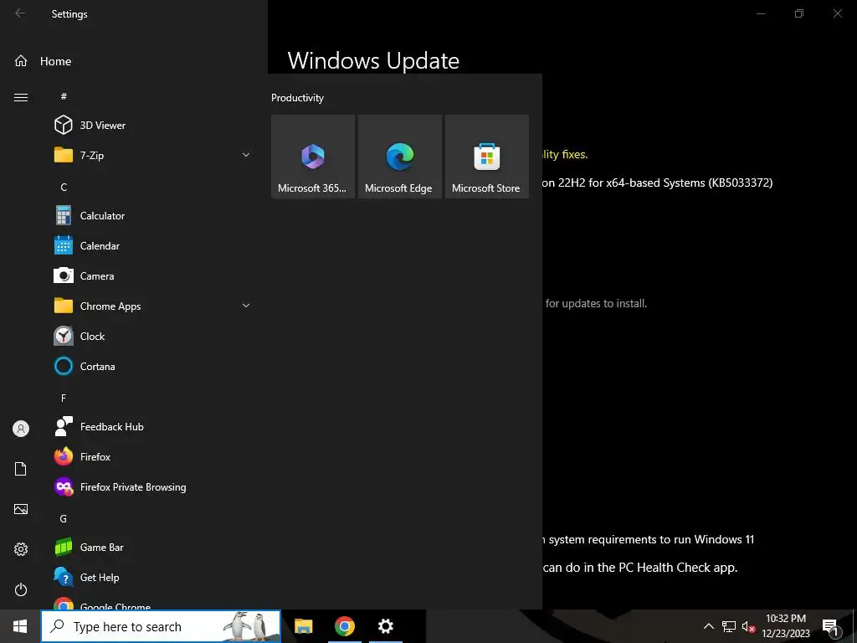
Task: Open the Chrome Apps folder entry
Action: (153, 306)
